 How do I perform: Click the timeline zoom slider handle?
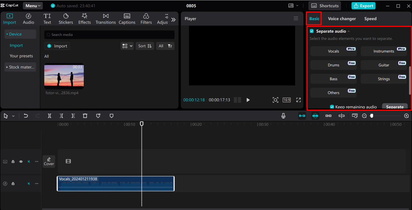[x=371, y=116]
